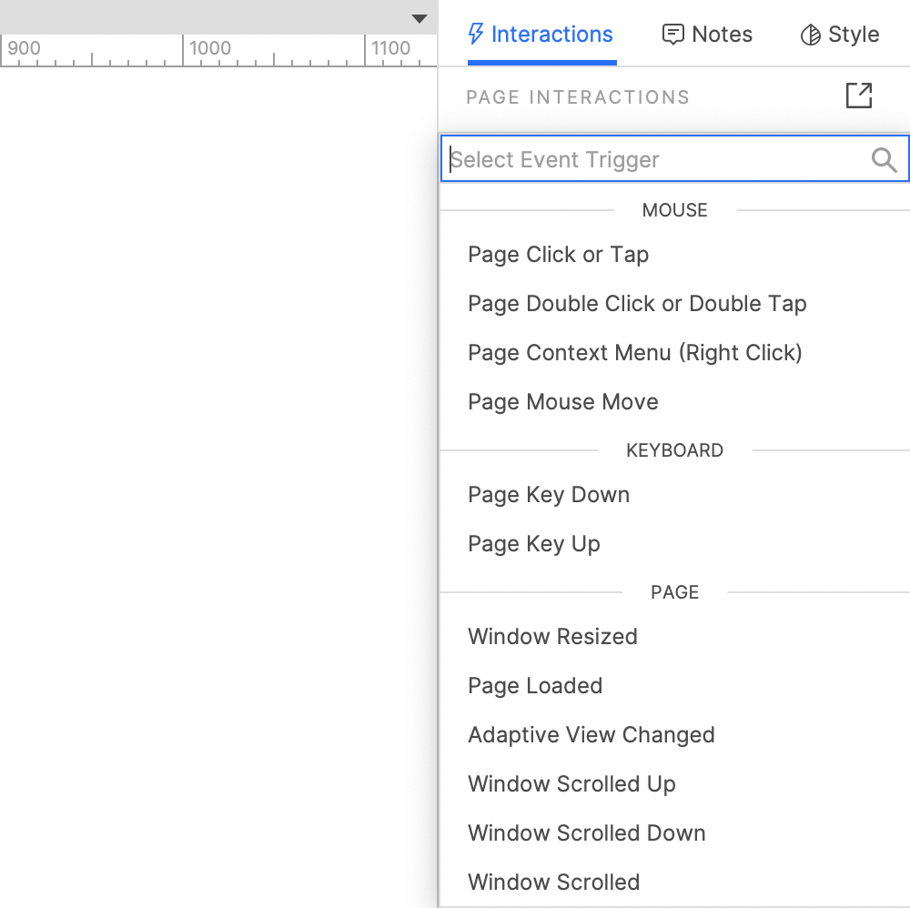Click the magnifying glass search icon

tap(884, 159)
